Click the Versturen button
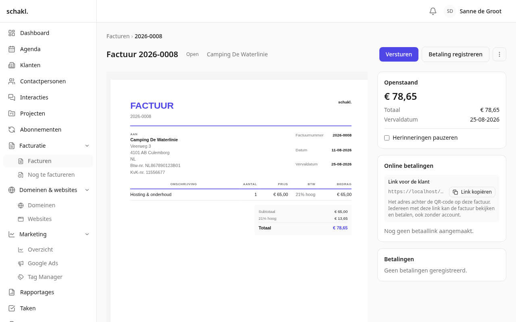The height and width of the screenshot is (322, 516). tap(399, 54)
